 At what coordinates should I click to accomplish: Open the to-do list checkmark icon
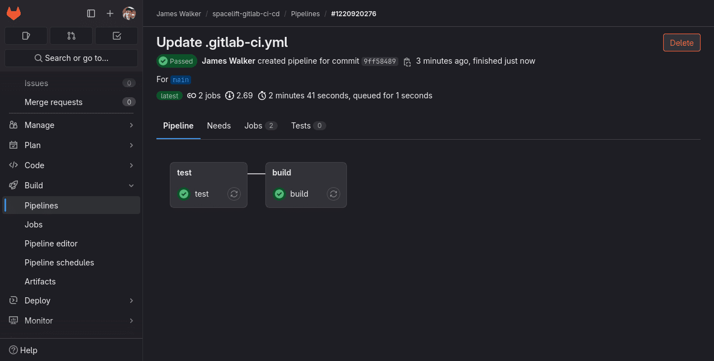click(116, 35)
